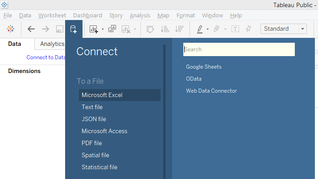The image size is (318, 179).
Task: Expand the Highlight dropdown arrow
Action: pyautogui.click(x=207, y=29)
